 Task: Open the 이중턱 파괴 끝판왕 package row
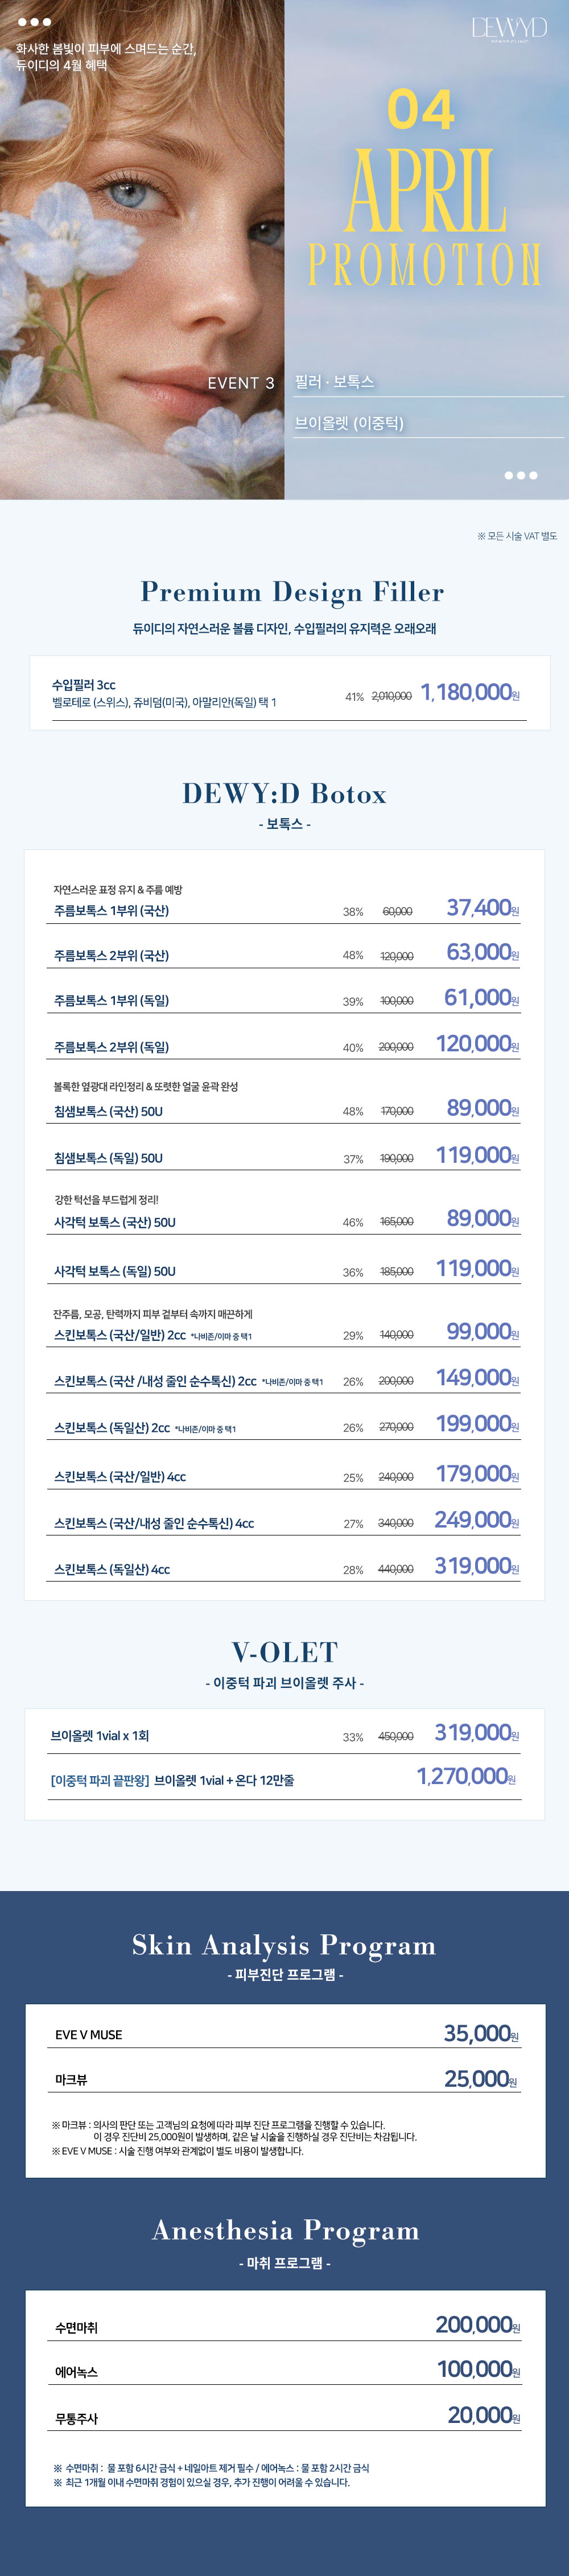(172, 1780)
